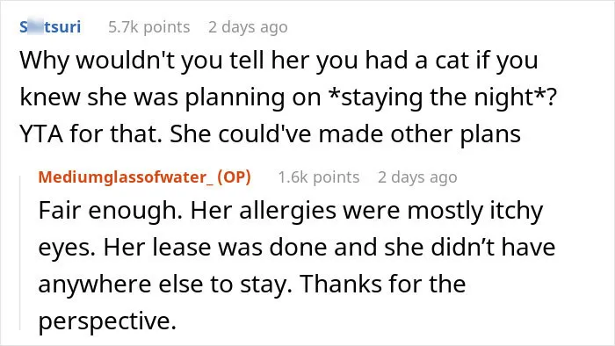Open the OP reply's '2 days ago' timestamp
The image size is (615, 346).
(417, 177)
